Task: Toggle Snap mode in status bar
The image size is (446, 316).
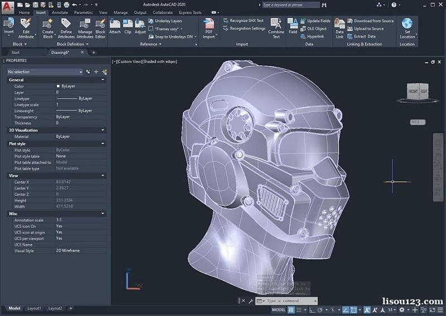Action: [x=299, y=310]
